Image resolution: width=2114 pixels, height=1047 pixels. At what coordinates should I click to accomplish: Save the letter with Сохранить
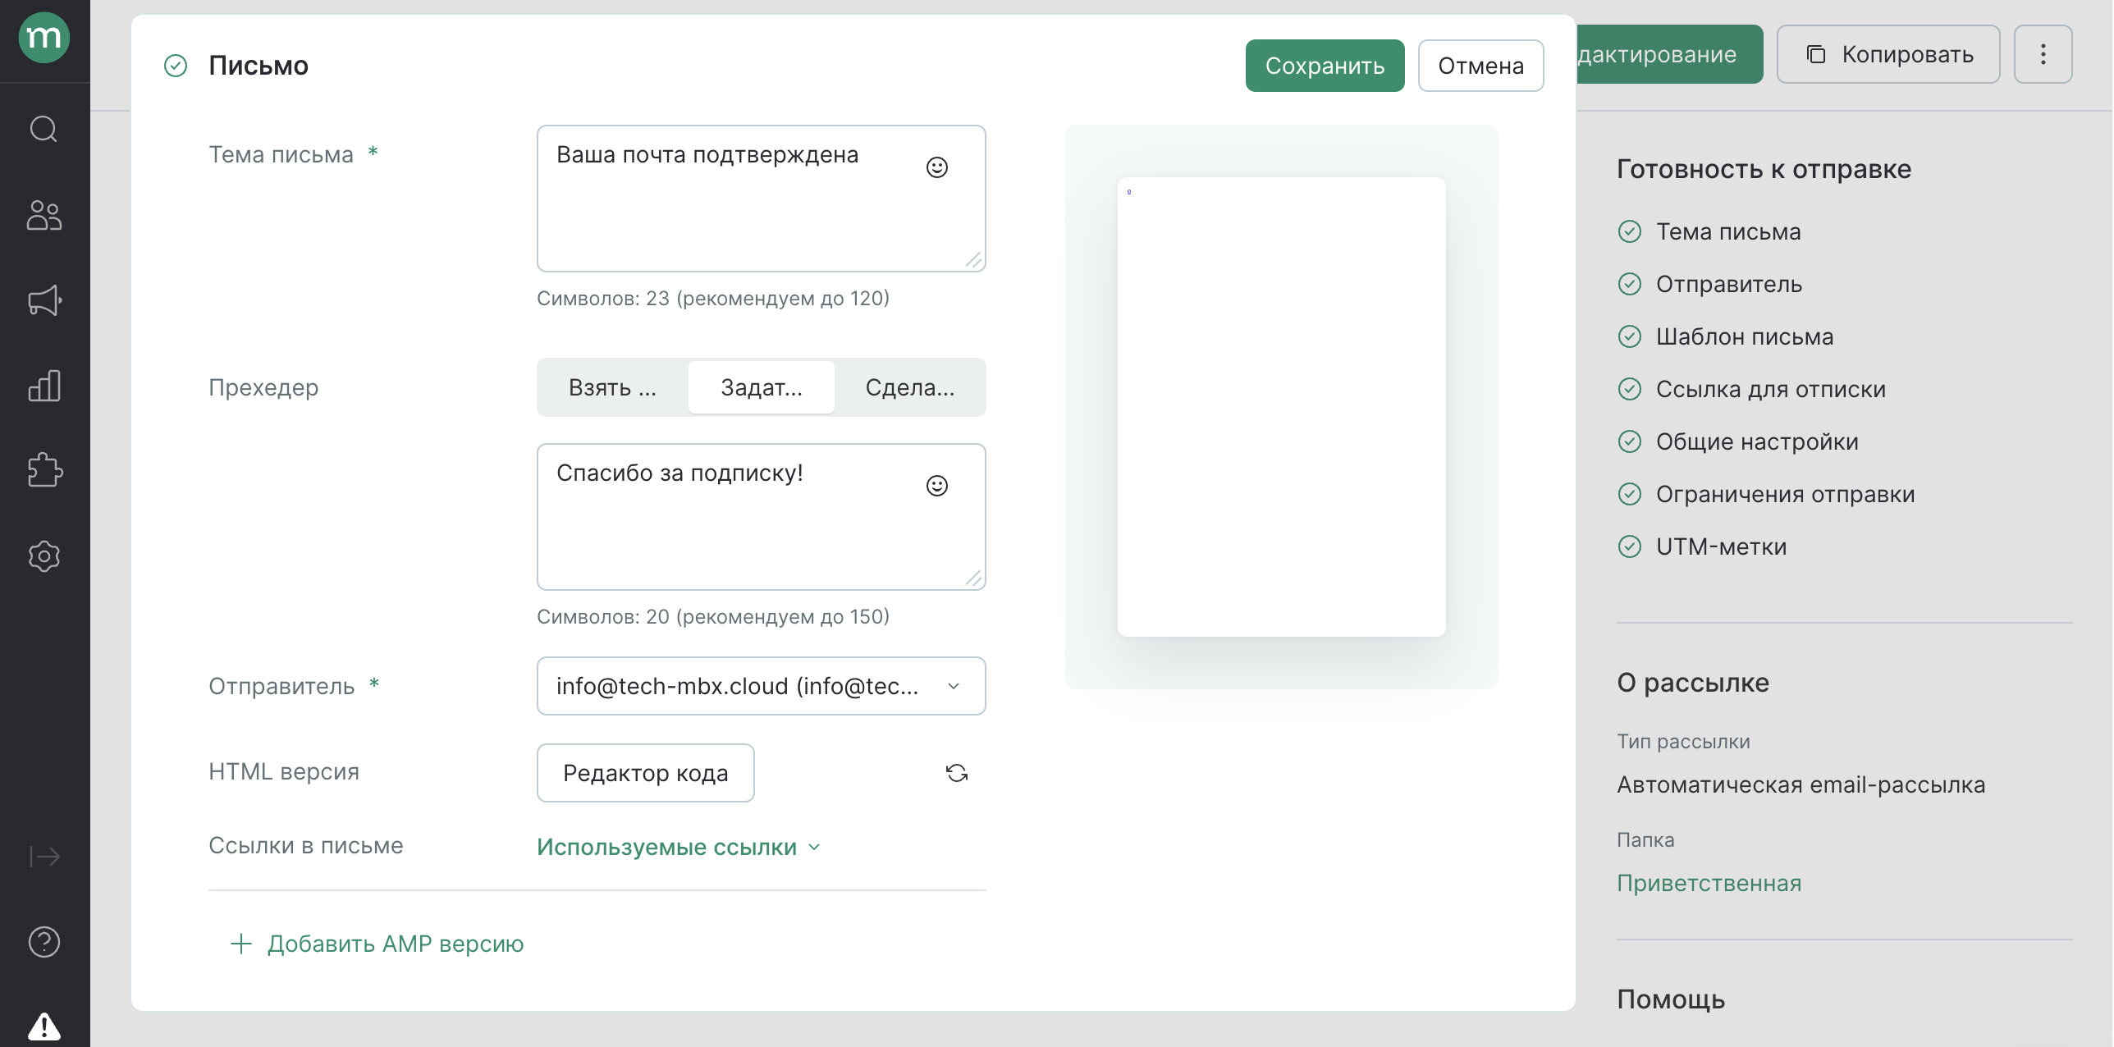pyautogui.click(x=1325, y=66)
